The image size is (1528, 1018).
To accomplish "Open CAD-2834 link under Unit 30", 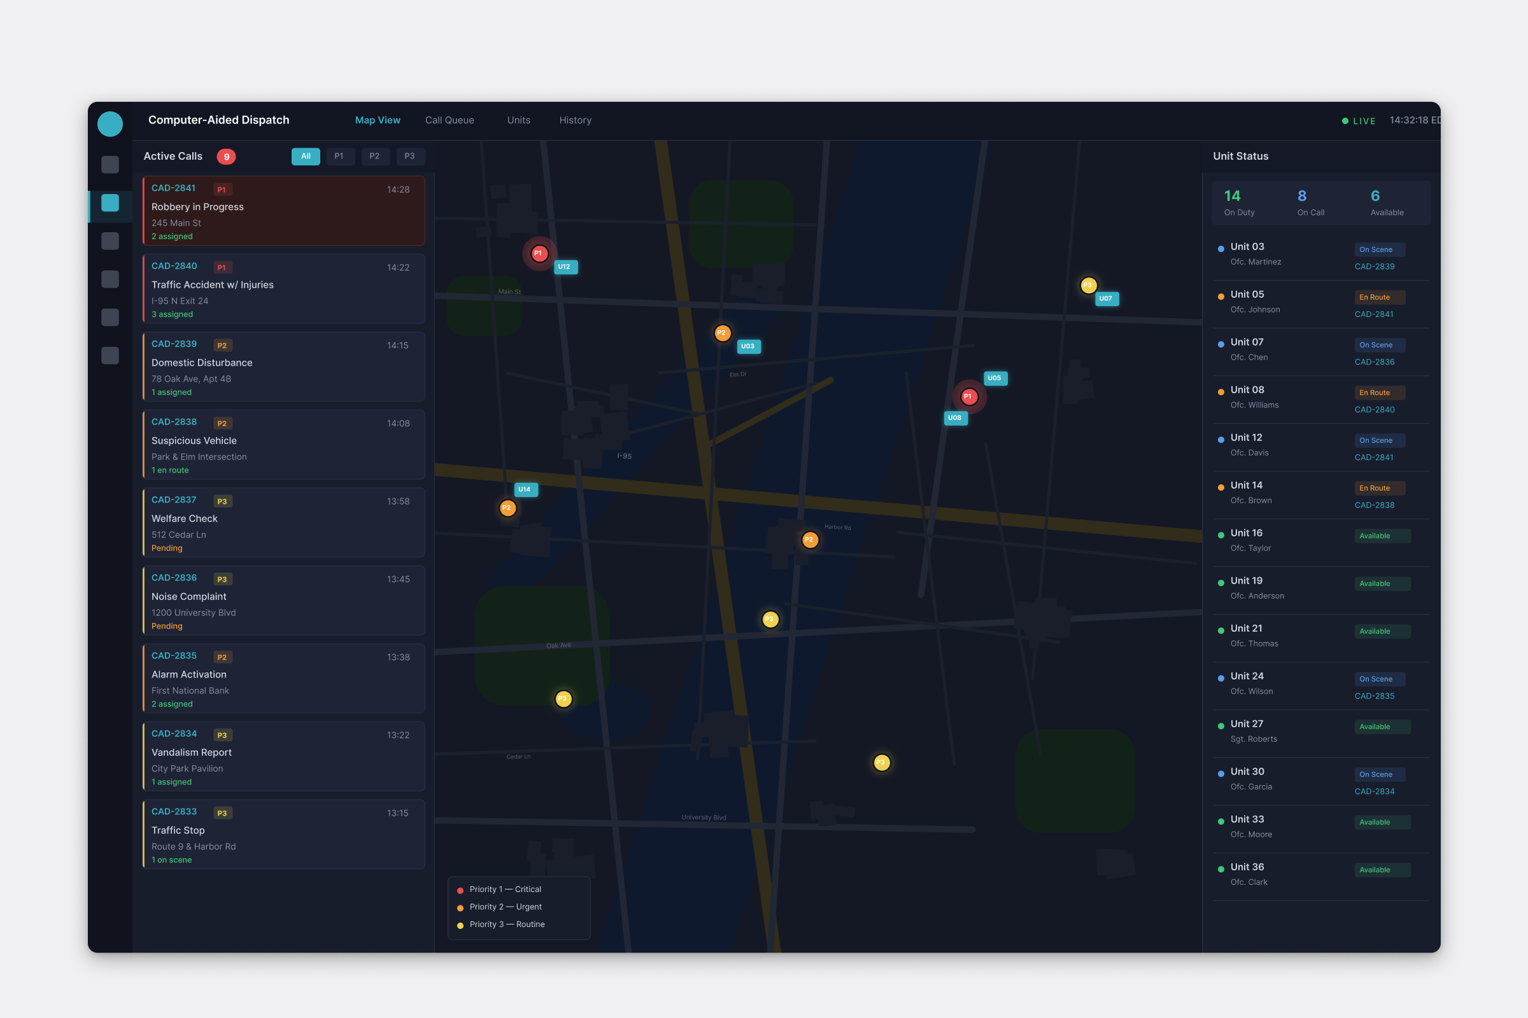I will (x=1374, y=791).
